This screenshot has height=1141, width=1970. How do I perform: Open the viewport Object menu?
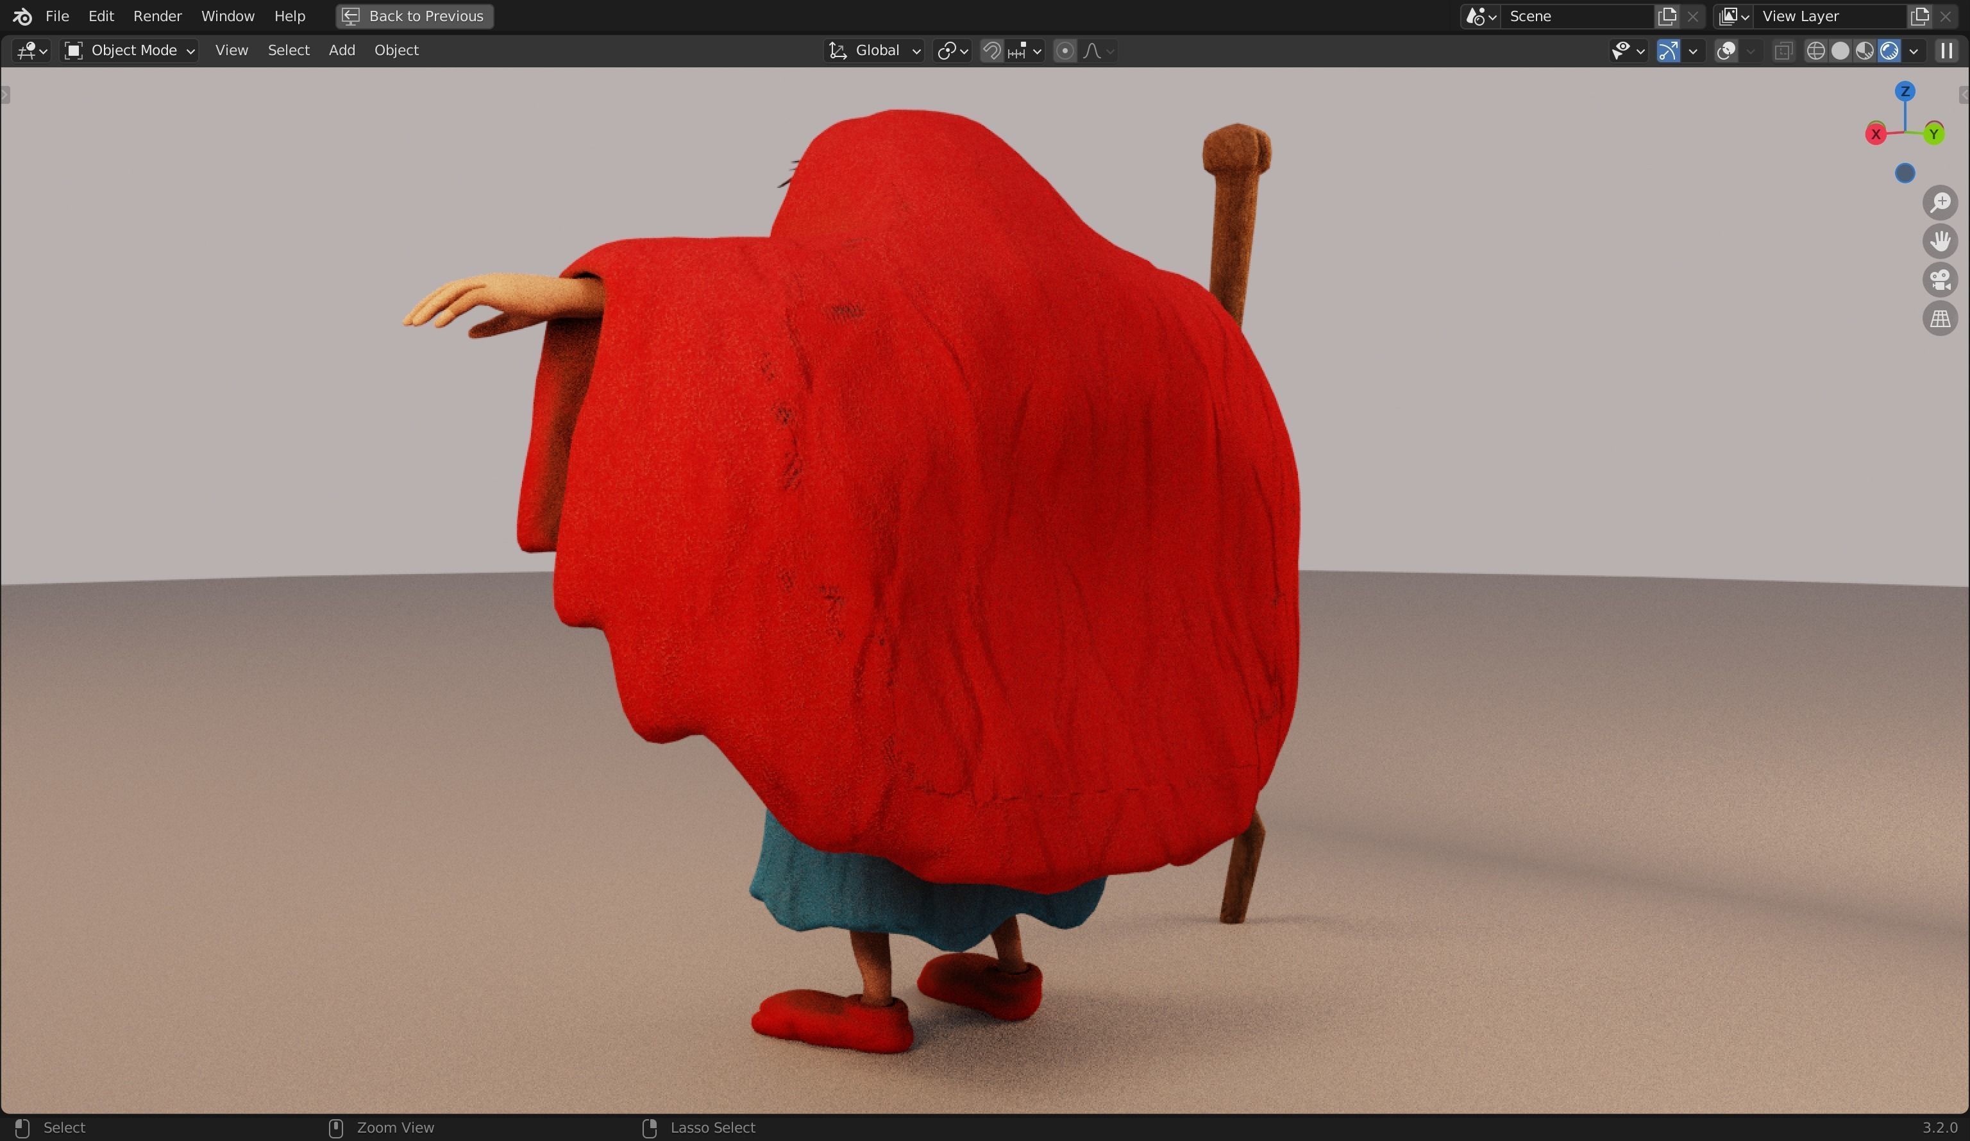click(x=396, y=51)
